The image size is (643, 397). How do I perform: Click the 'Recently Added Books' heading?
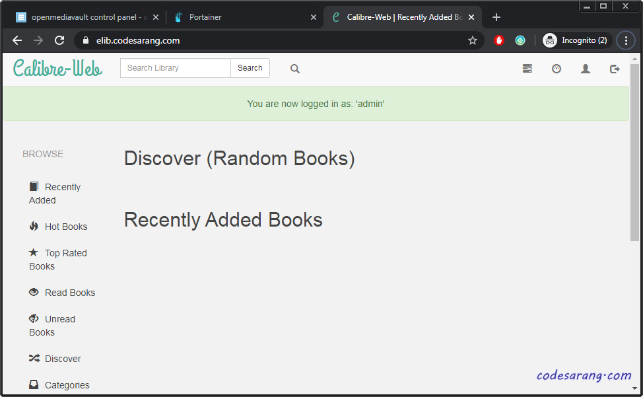pos(224,219)
